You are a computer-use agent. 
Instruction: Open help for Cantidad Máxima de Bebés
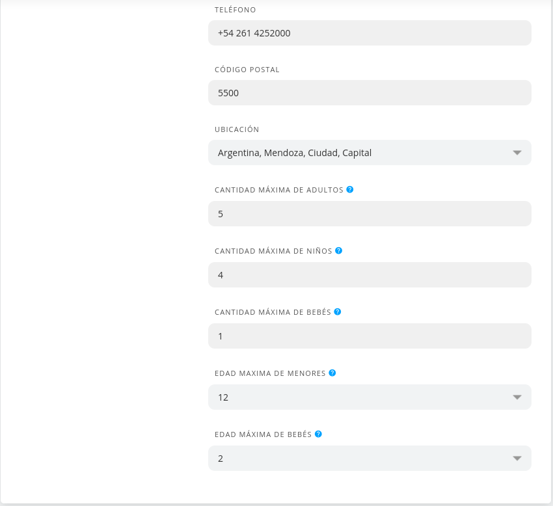click(337, 312)
